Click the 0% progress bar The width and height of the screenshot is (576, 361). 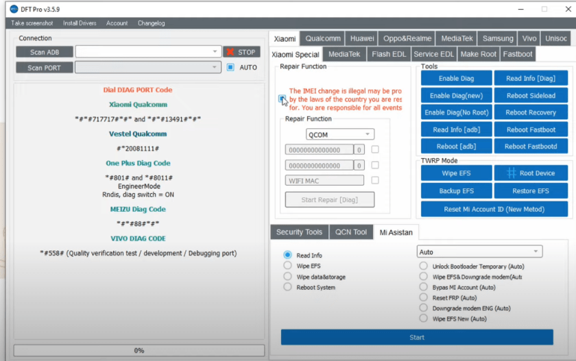click(x=139, y=350)
